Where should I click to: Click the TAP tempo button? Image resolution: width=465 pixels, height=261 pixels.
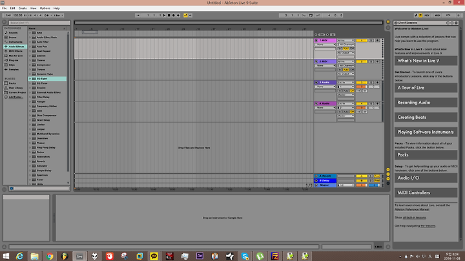[8, 16]
